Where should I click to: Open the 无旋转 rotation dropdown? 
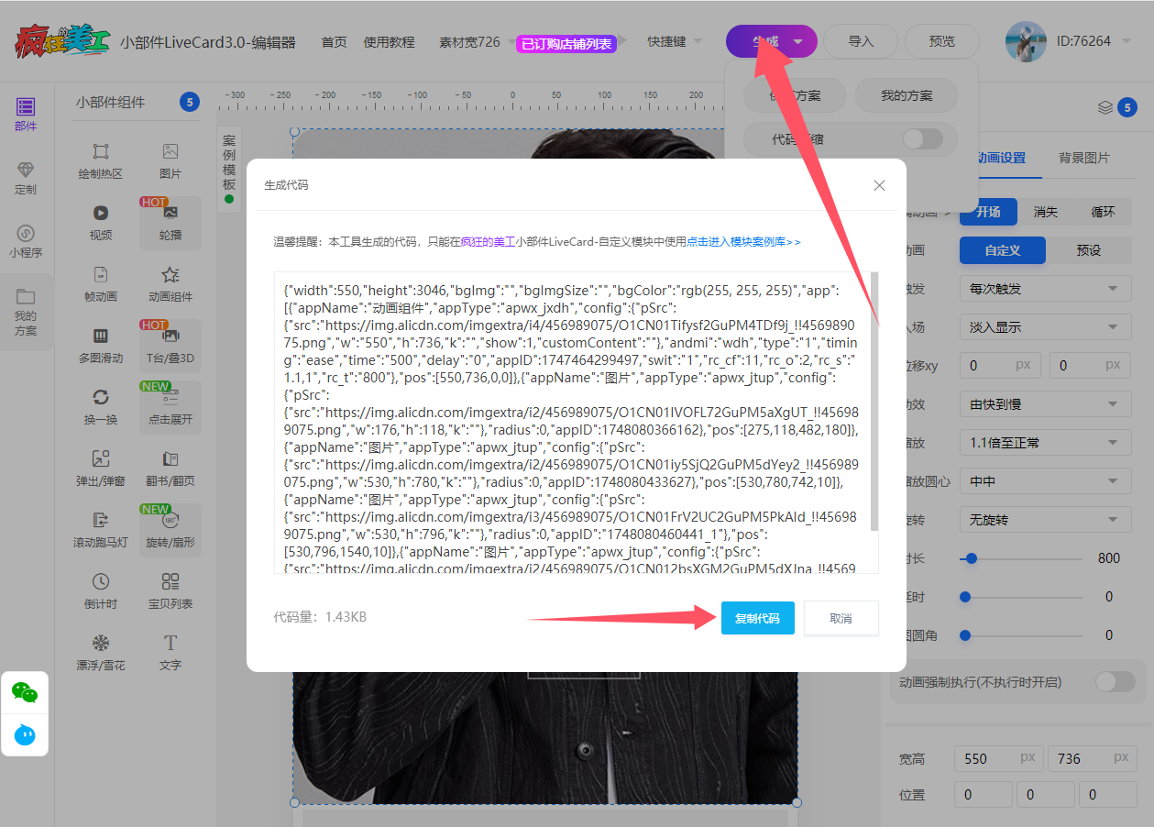tap(1046, 520)
